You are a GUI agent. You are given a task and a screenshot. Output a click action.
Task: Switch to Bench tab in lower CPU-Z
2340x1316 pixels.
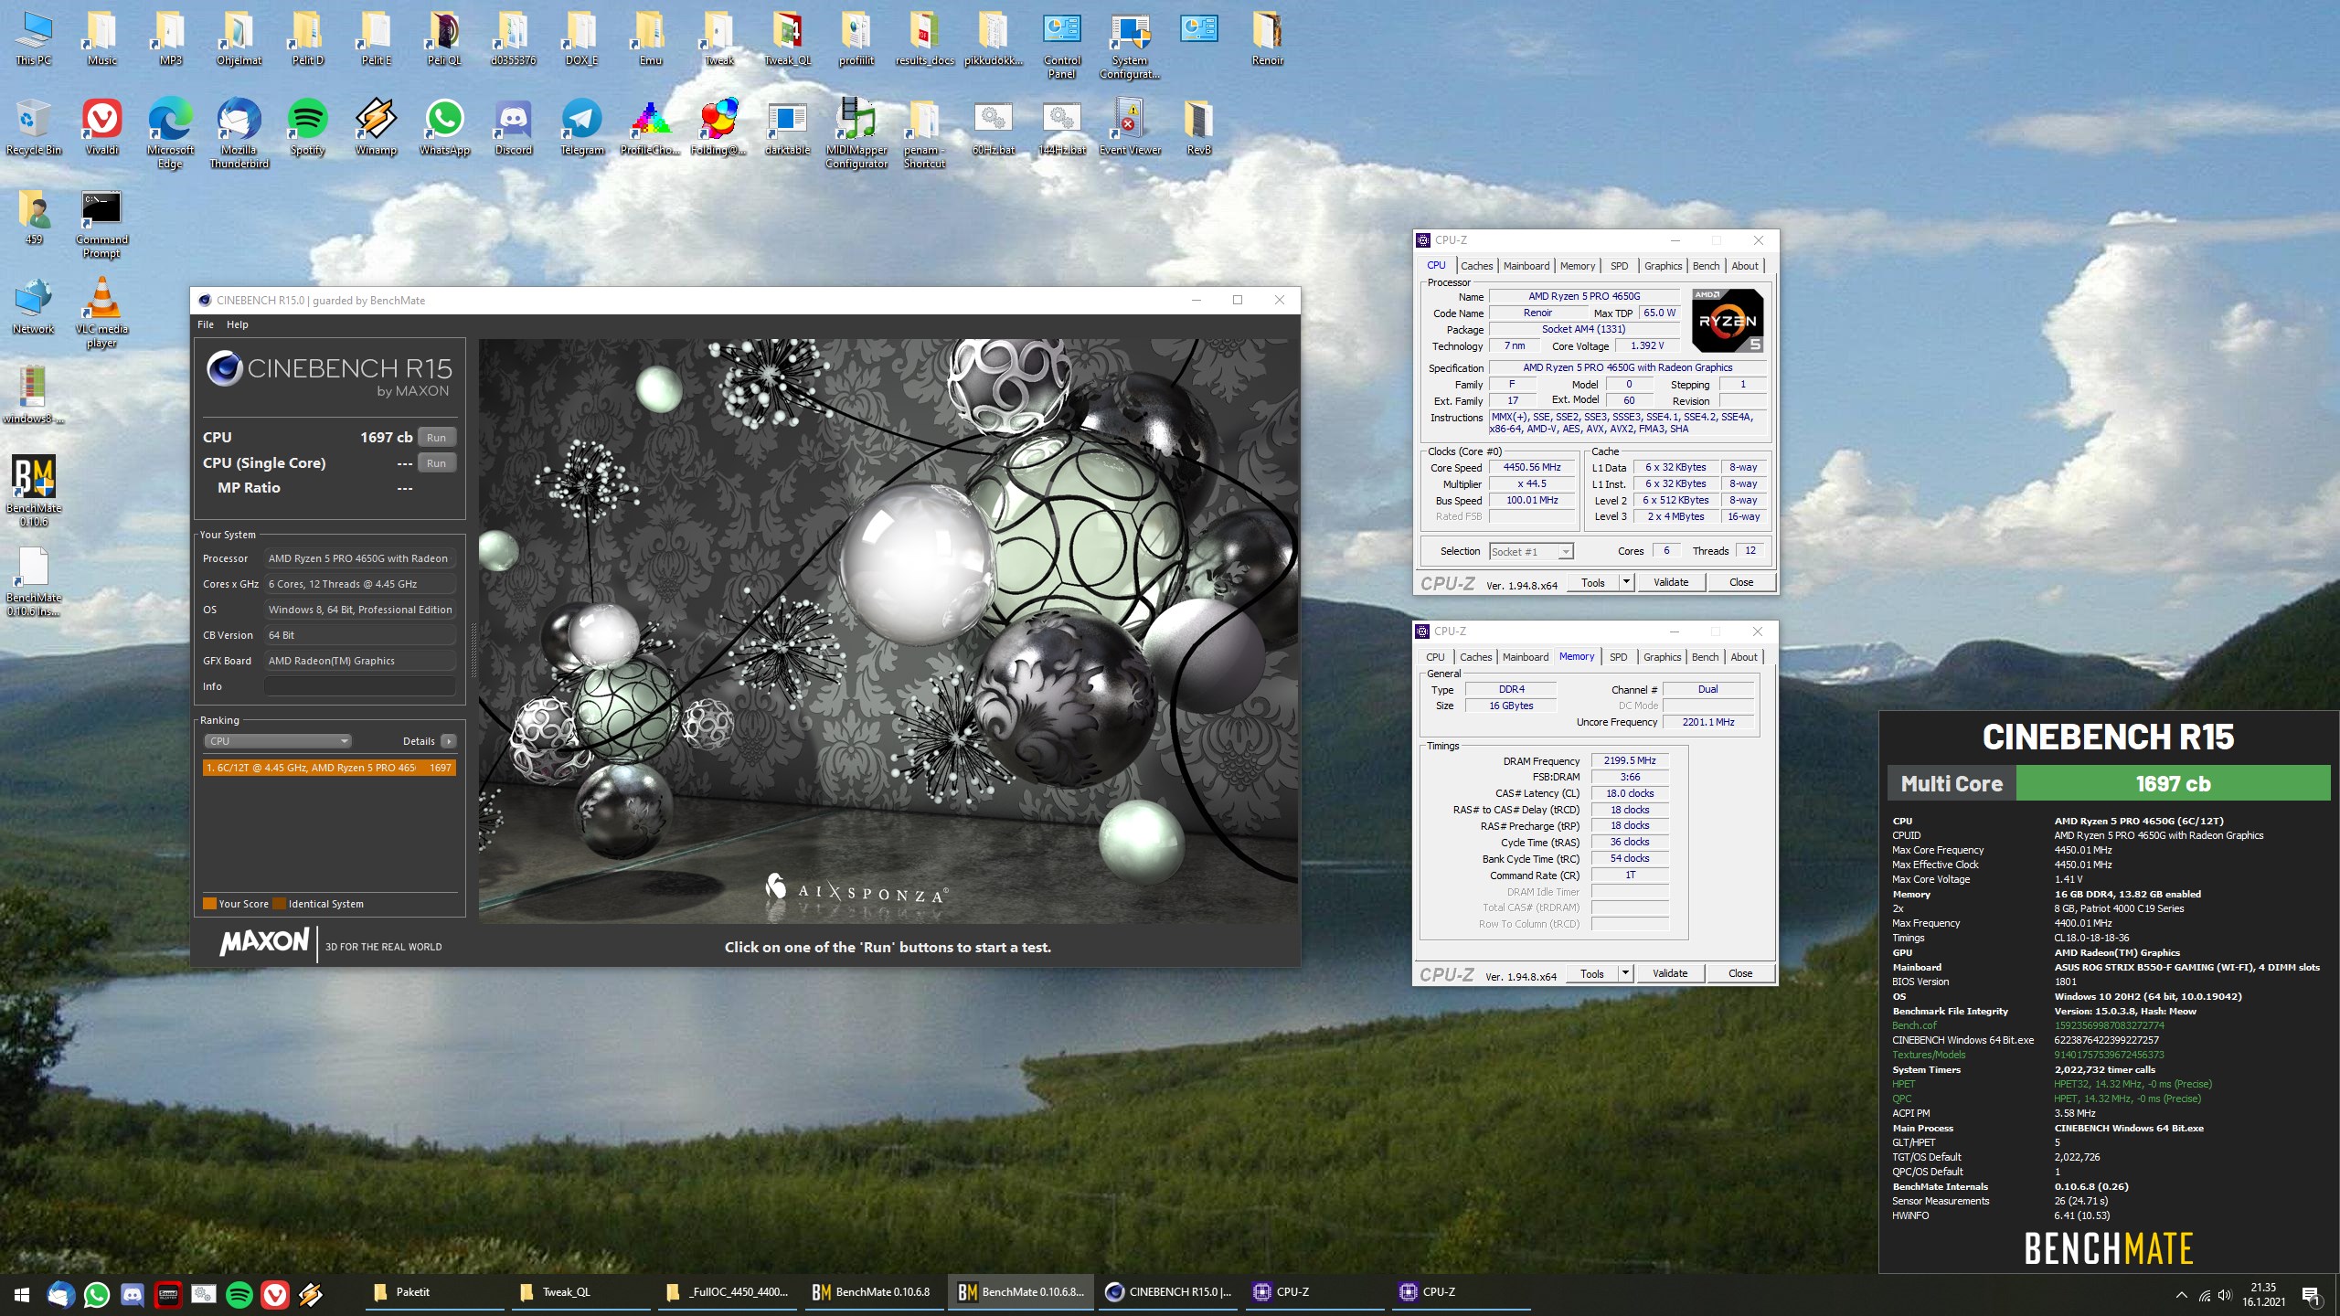1705,657
